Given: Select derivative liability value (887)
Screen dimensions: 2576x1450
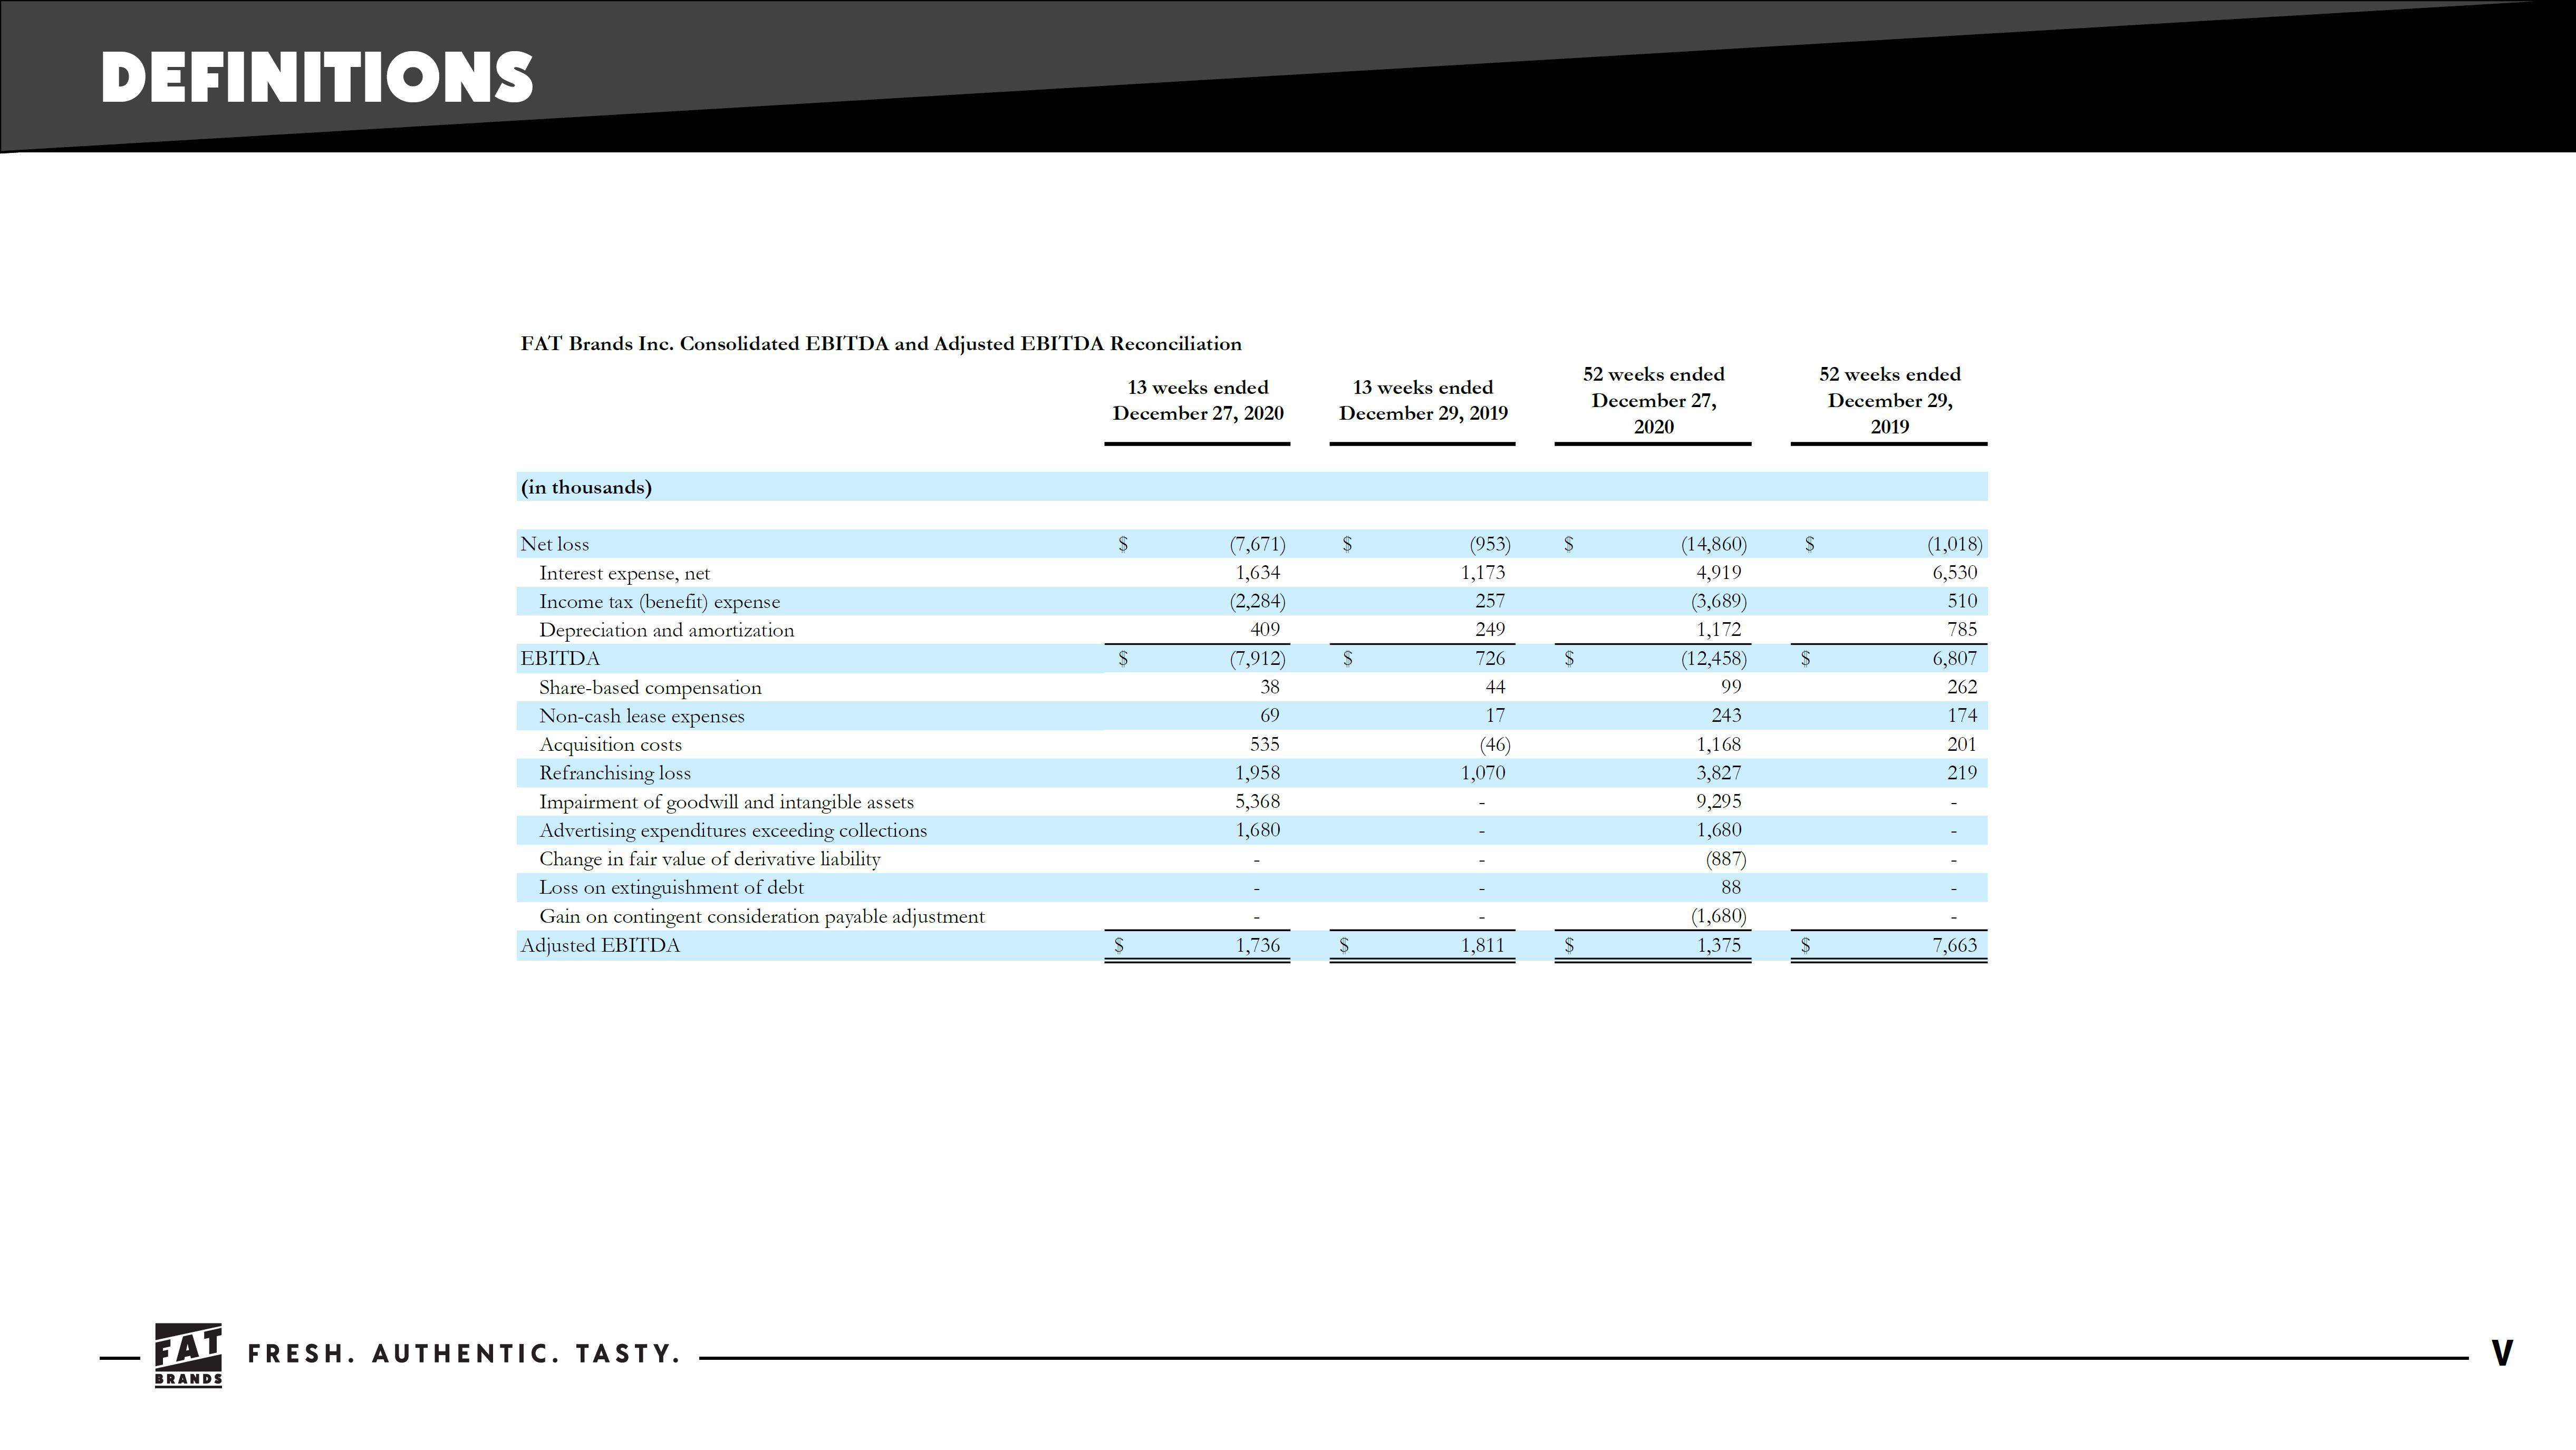Looking at the screenshot, I should pyautogui.click(x=1725, y=859).
